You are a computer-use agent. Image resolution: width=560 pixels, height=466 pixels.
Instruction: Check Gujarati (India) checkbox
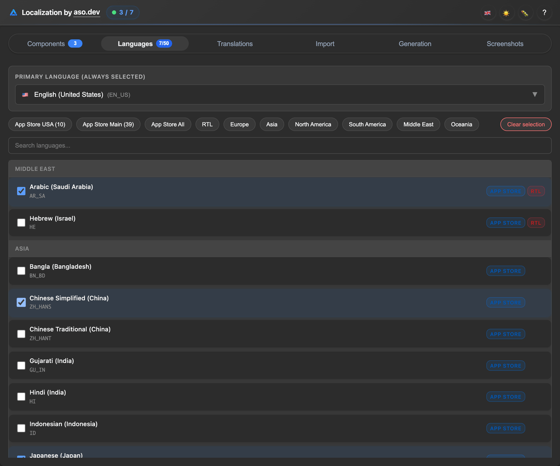click(21, 365)
